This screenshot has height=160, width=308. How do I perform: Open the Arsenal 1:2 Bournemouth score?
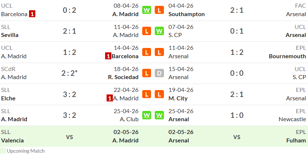pyautogui.click(x=237, y=52)
